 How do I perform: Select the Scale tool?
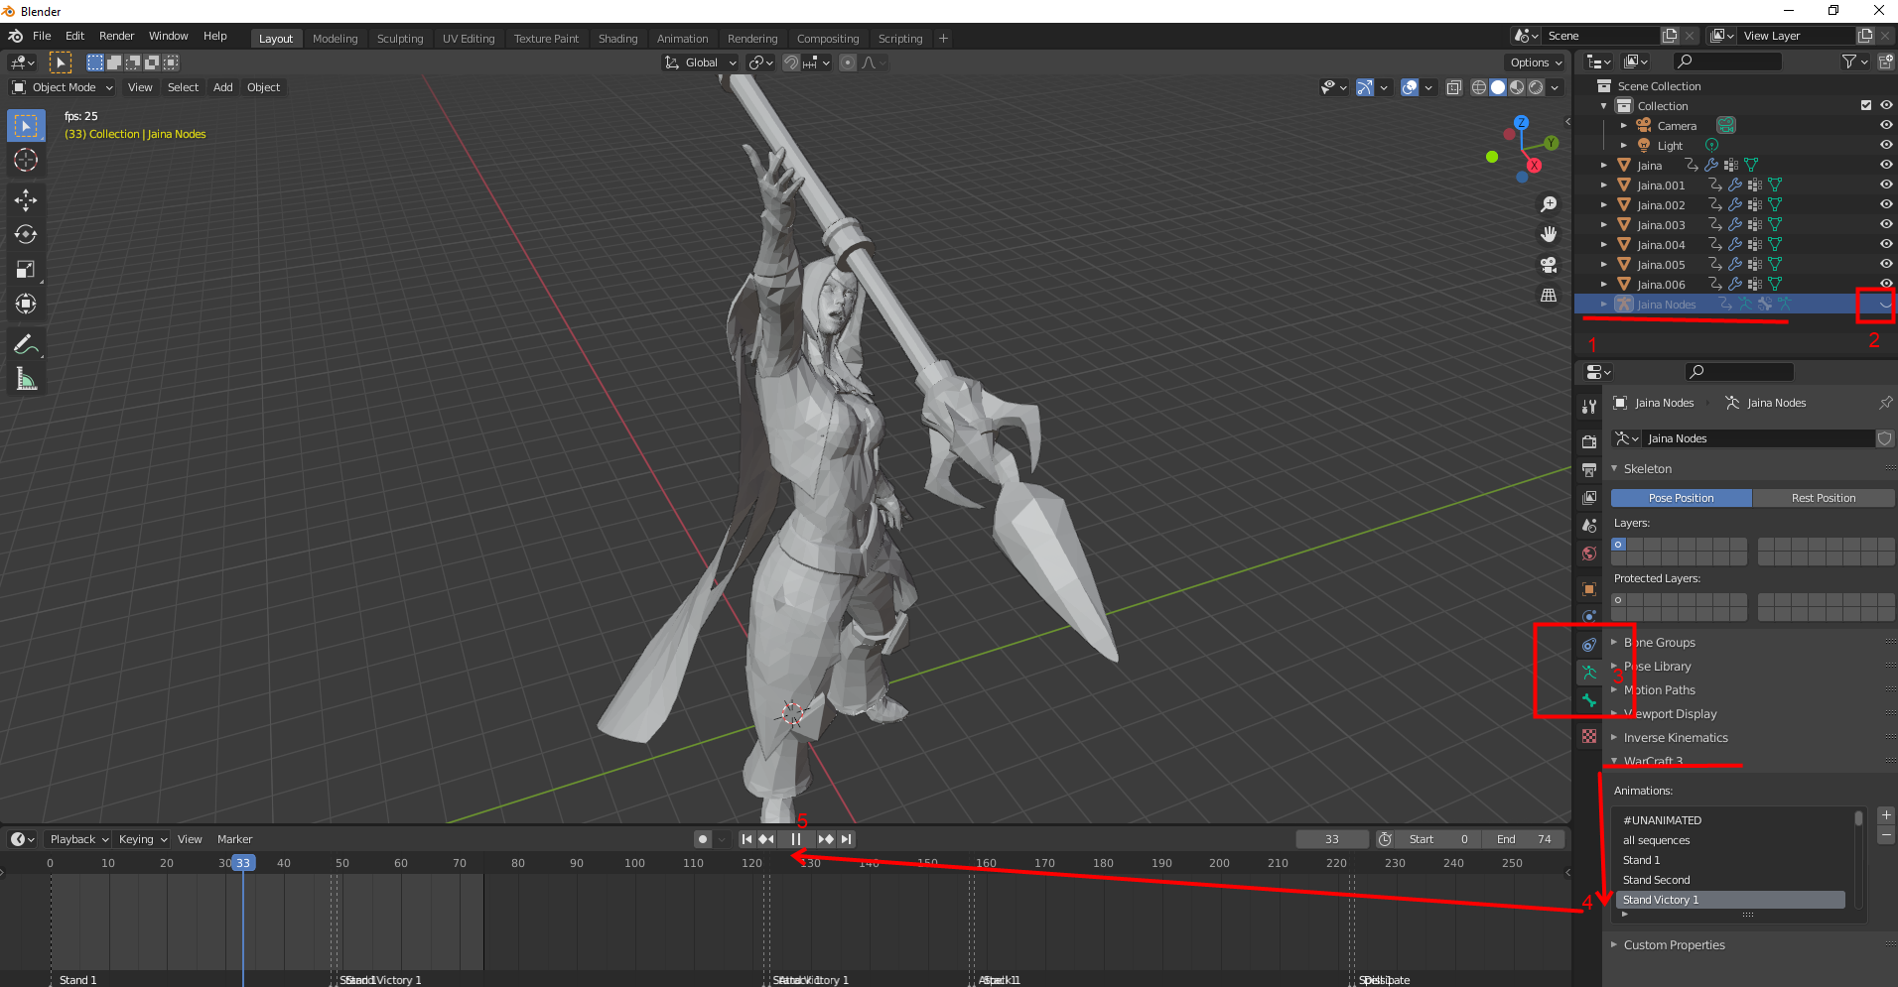(x=26, y=270)
